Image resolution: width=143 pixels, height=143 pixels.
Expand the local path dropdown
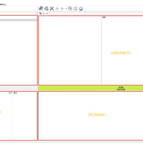tap(36, 13)
